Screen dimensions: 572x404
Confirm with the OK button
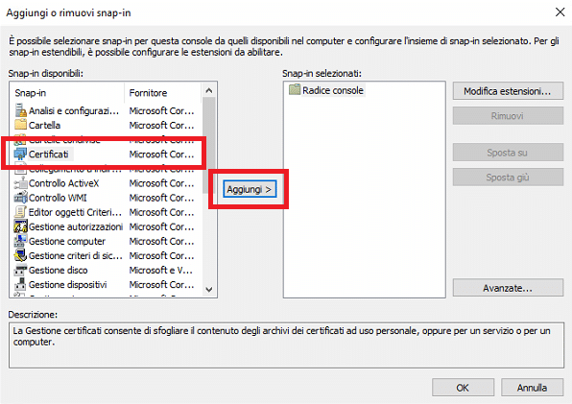point(463,388)
